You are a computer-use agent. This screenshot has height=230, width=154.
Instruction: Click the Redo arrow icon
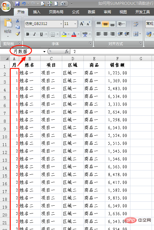pyautogui.click(x=33, y=4)
